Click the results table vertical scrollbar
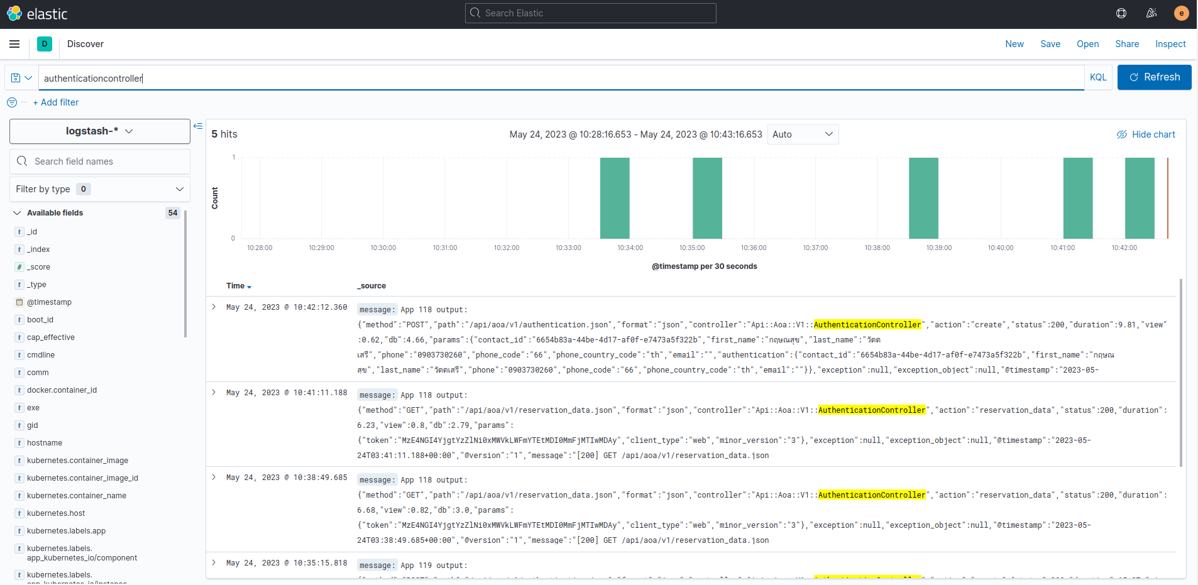The height and width of the screenshot is (585, 1198). click(1181, 373)
